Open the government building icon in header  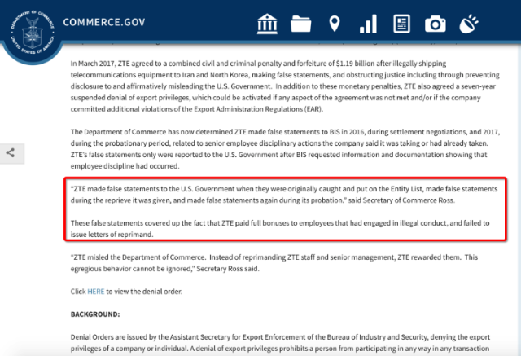coord(267,24)
